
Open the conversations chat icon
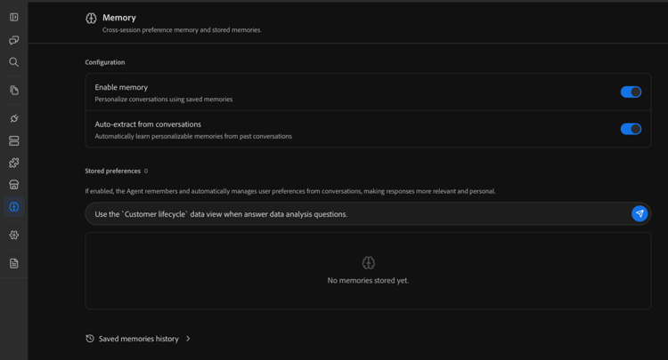pyautogui.click(x=13, y=40)
